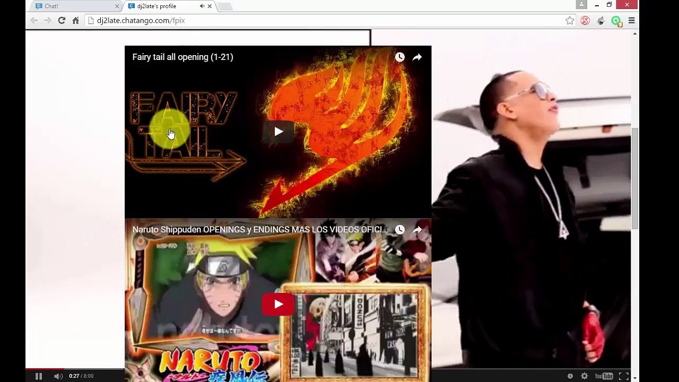Restore down the browser window
Viewport: 679px width, 382px height.
610,5
